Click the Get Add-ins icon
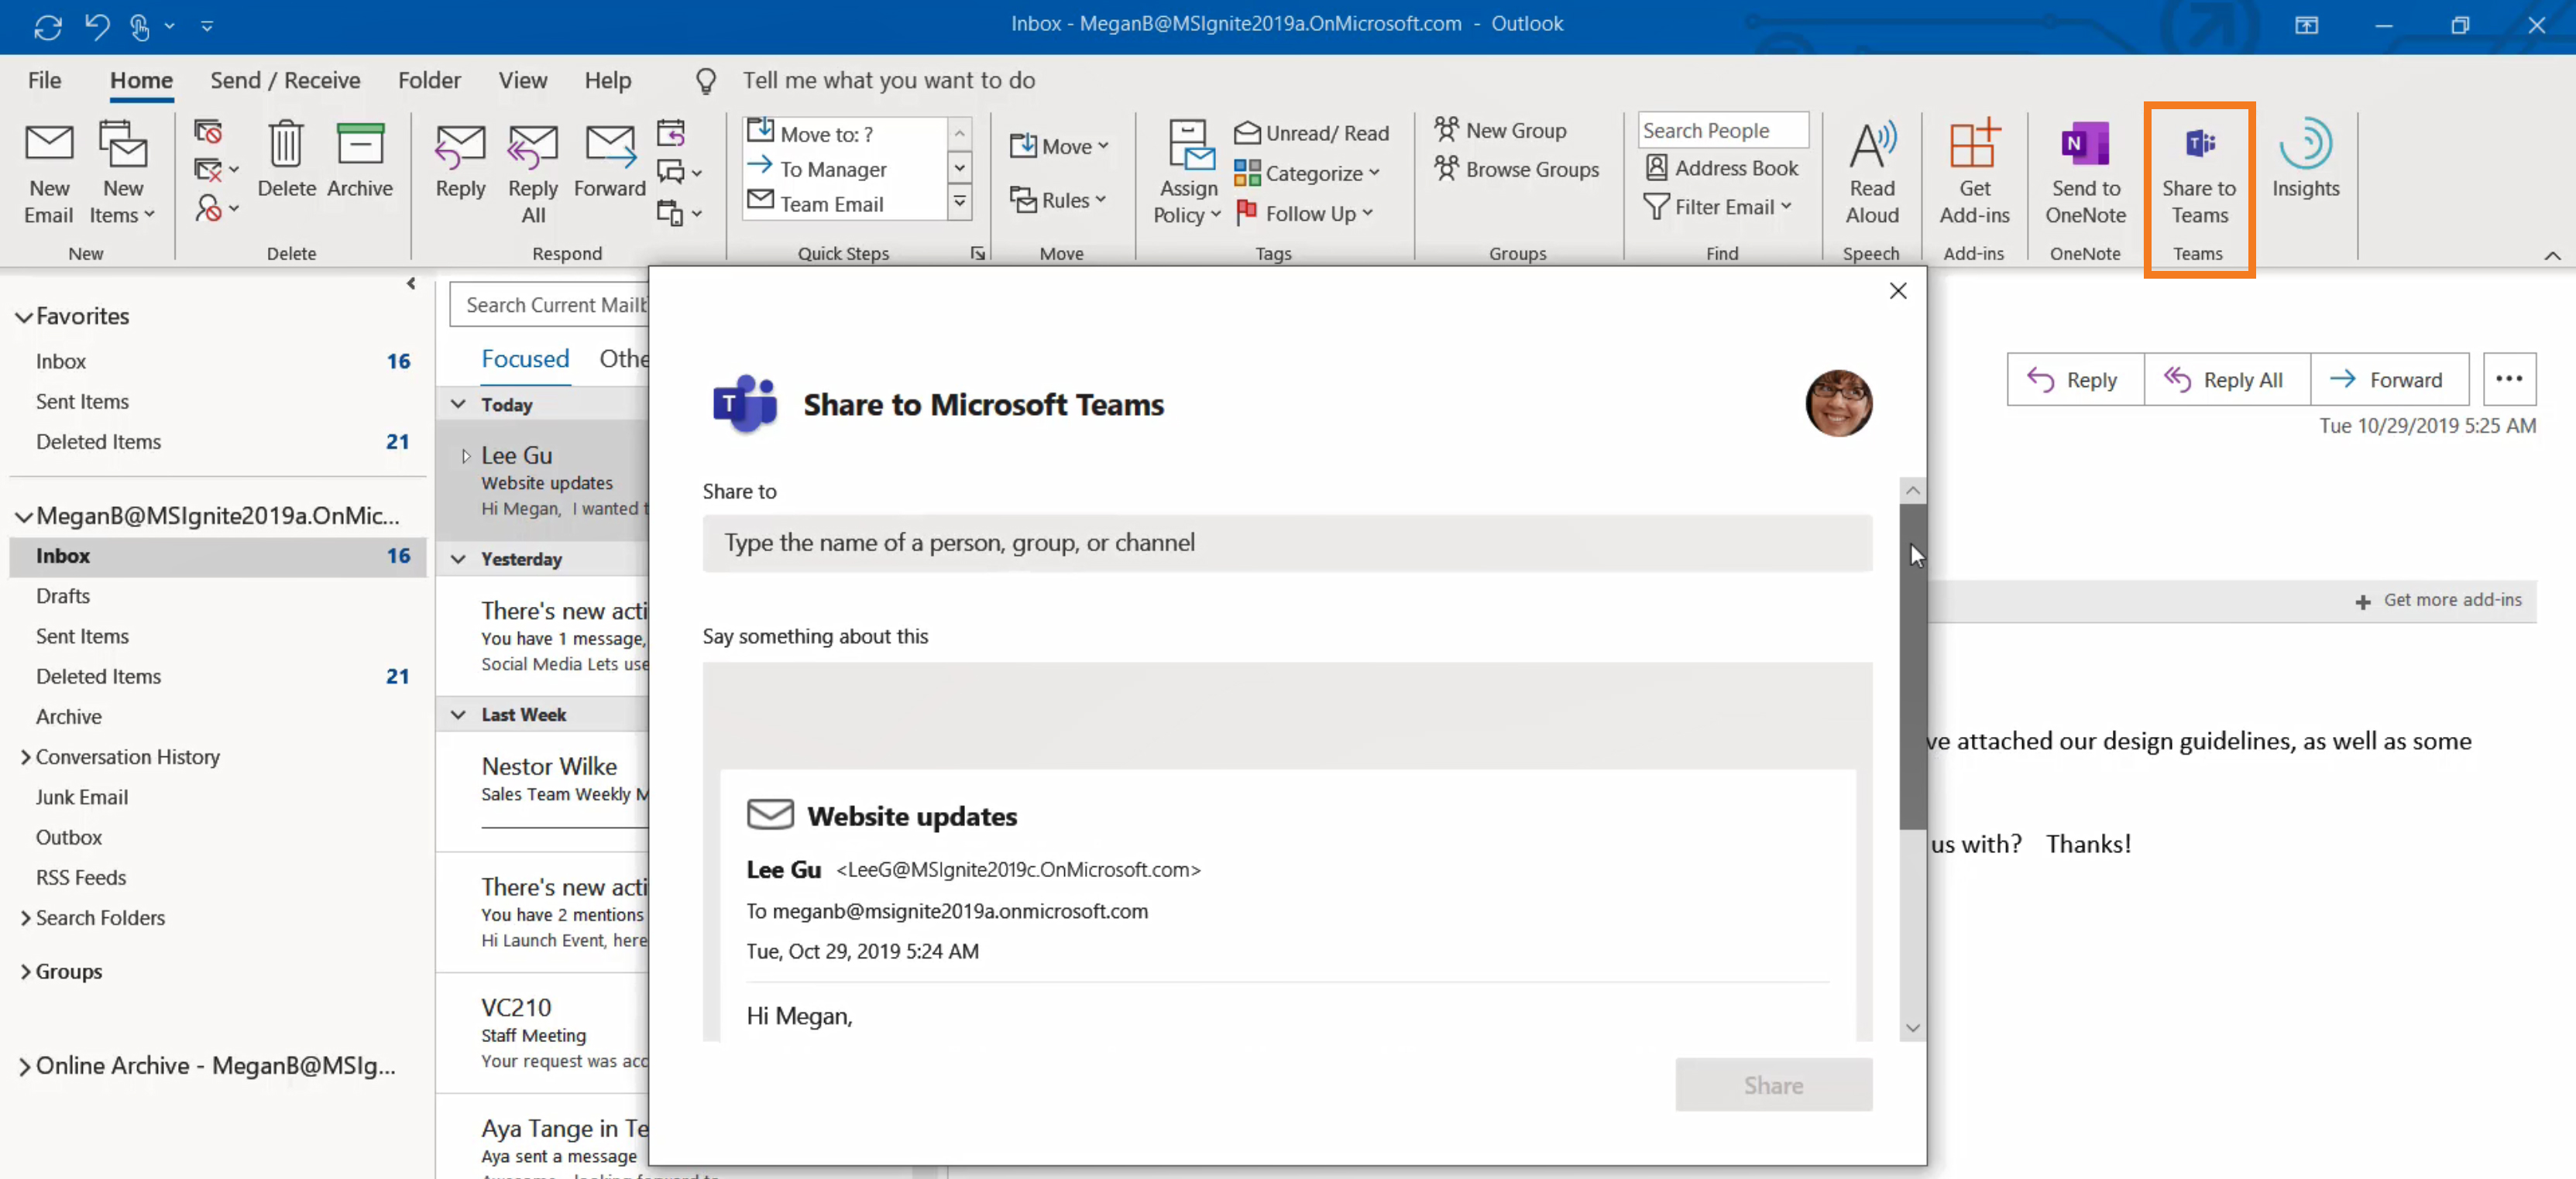The height and width of the screenshot is (1179, 2576). tap(1974, 145)
